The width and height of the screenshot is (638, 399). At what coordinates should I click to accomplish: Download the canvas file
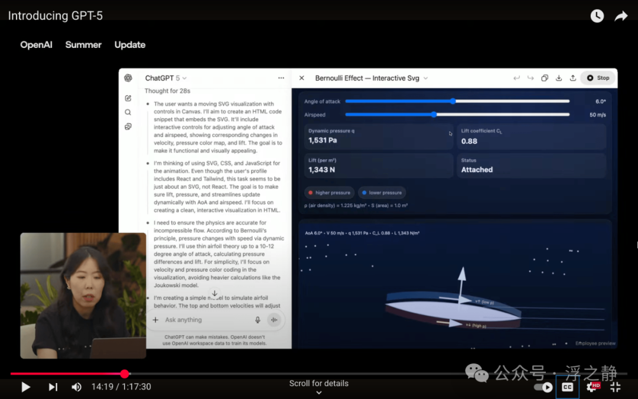point(559,78)
